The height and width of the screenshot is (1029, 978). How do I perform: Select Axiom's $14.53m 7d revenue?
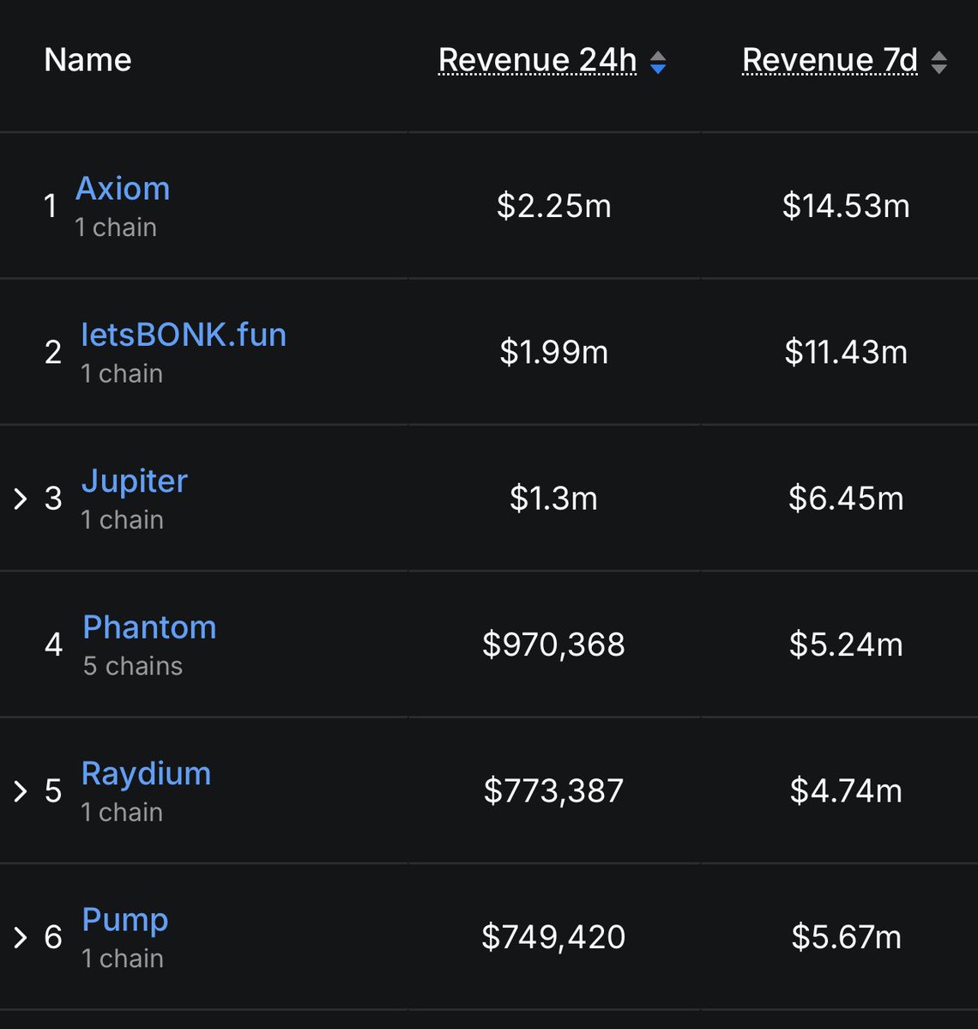coord(846,206)
